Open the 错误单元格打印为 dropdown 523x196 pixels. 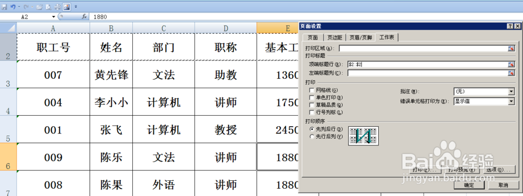[484, 101]
